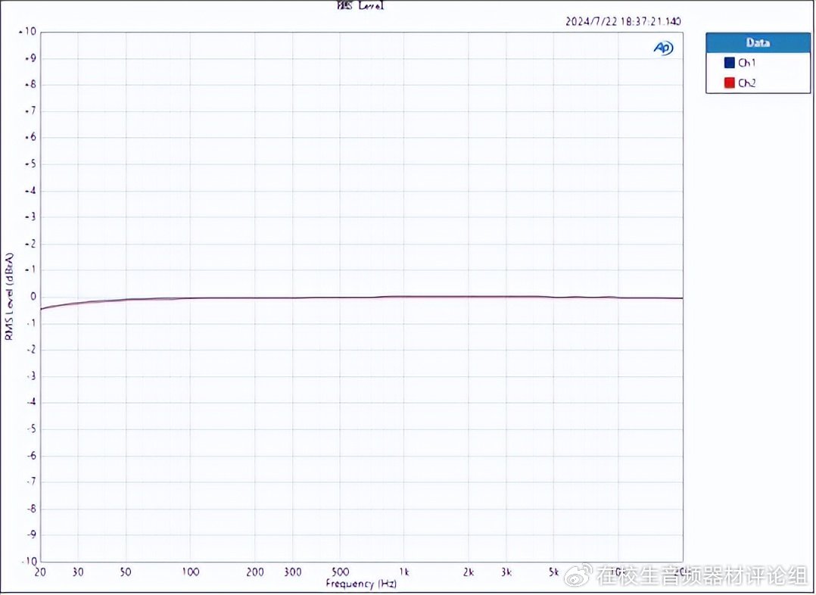Screen dimensions: 816x595
Task: Click the blue Ch1 color swatch
Action: [x=729, y=63]
